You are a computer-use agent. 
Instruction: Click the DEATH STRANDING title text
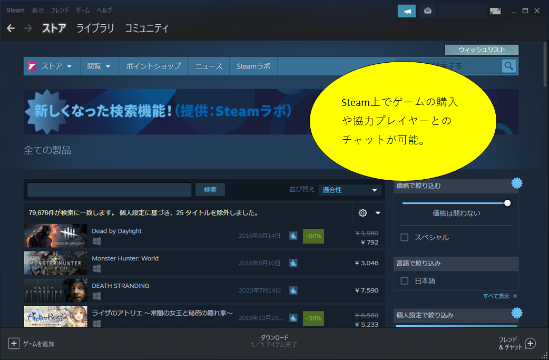pyautogui.click(x=121, y=286)
